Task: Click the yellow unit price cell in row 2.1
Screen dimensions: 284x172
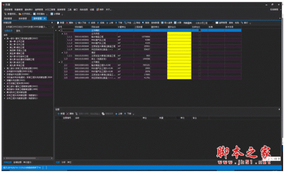Action: pos(179,65)
